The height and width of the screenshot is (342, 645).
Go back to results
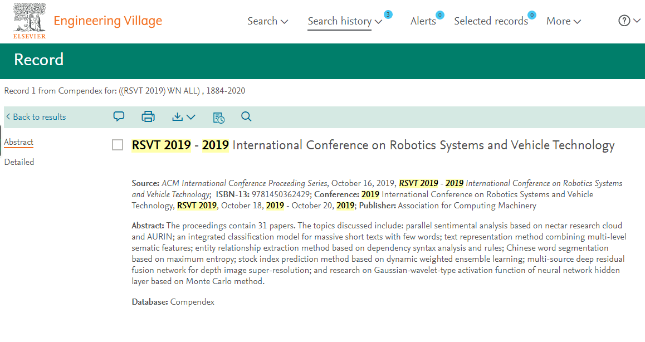click(36, 117)
